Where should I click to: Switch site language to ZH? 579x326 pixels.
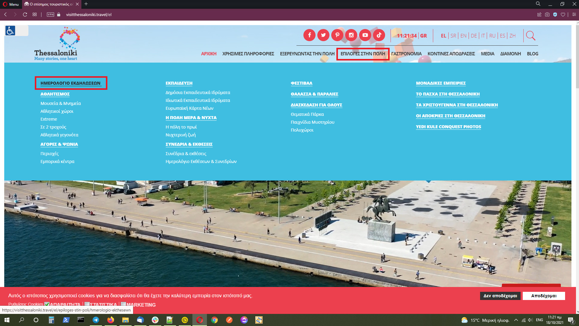tap(512, 36)
